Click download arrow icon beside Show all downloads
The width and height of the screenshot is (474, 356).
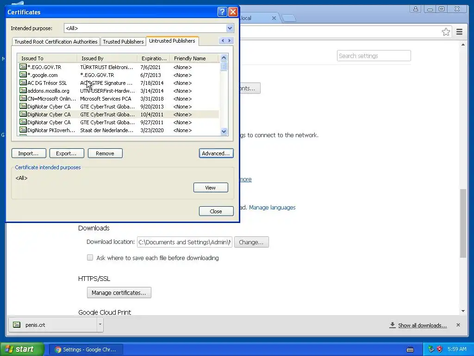[393, 325]
